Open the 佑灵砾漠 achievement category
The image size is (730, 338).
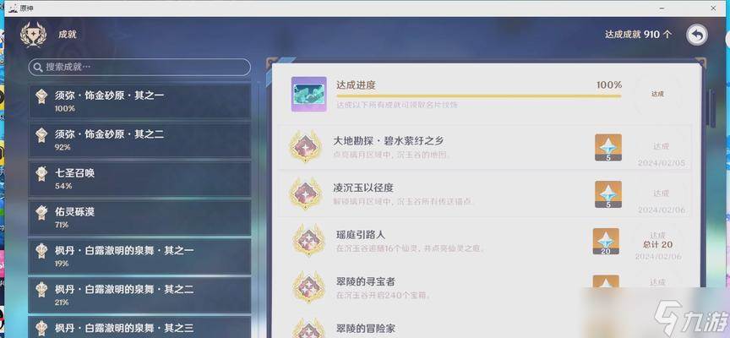[139, 217]
